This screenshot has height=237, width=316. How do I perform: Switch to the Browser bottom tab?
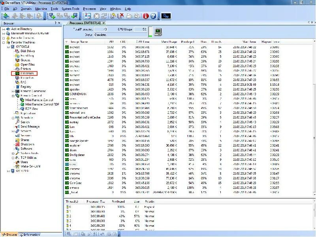9,235
